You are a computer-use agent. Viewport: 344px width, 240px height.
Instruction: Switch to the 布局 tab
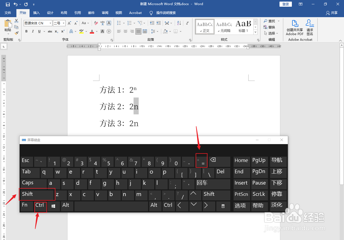point(64,13)
